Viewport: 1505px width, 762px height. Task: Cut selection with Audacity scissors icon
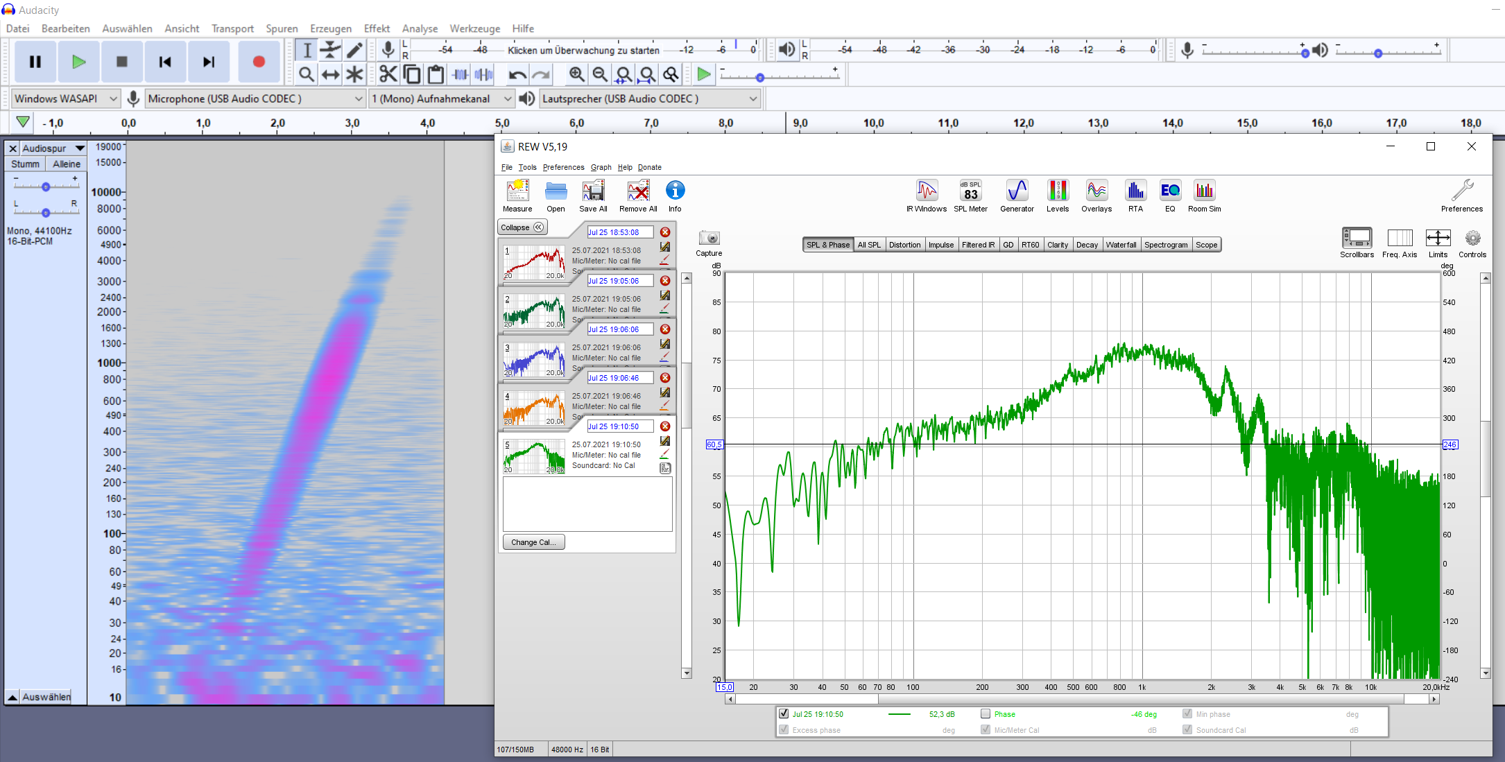pos(388,74)
